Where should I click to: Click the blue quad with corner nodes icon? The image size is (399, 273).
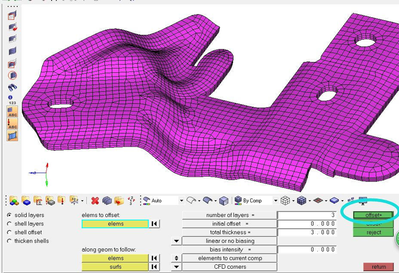[12, 136]
